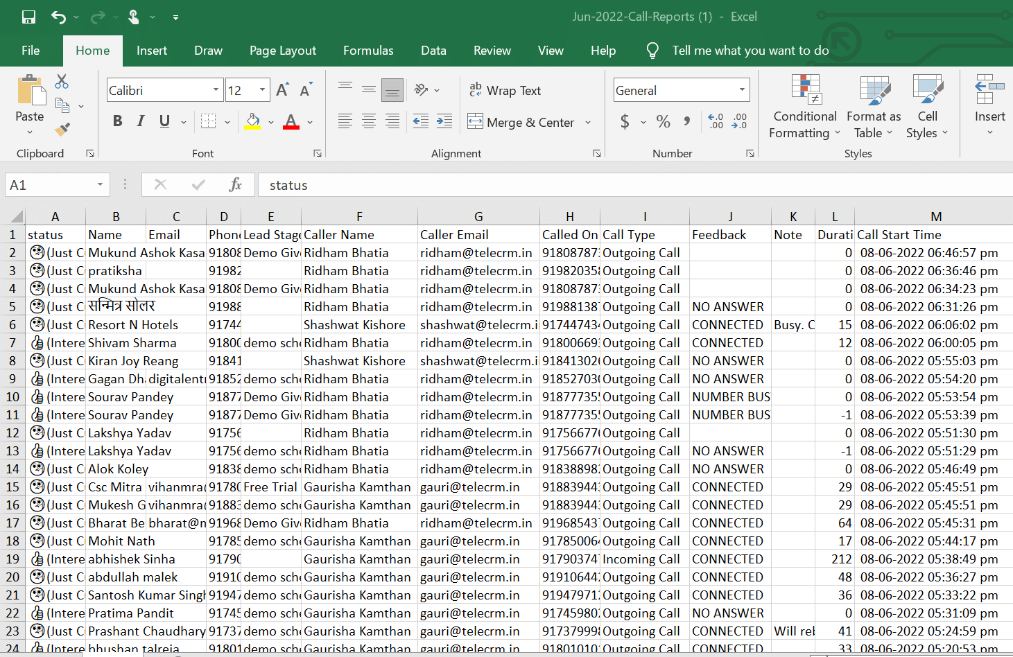This screenshot has height=657, width=1013.
Task: Open the General number format dropdown
Action: (742, 90)
